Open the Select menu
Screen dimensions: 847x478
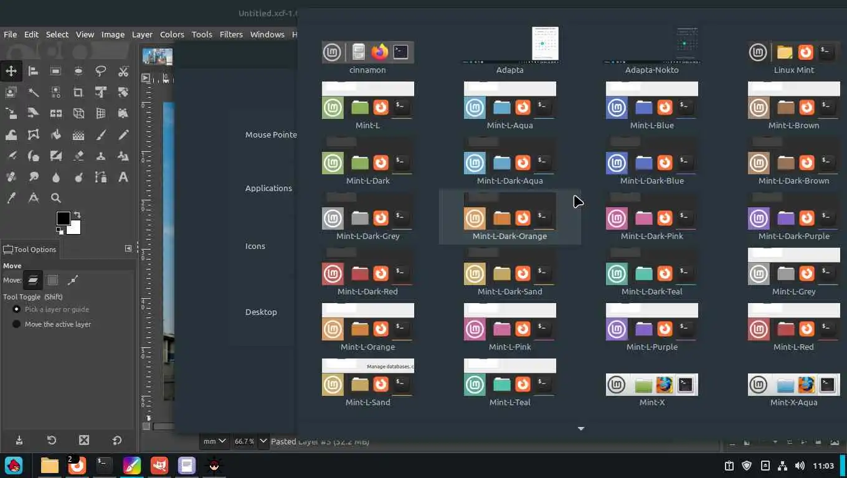57,34
